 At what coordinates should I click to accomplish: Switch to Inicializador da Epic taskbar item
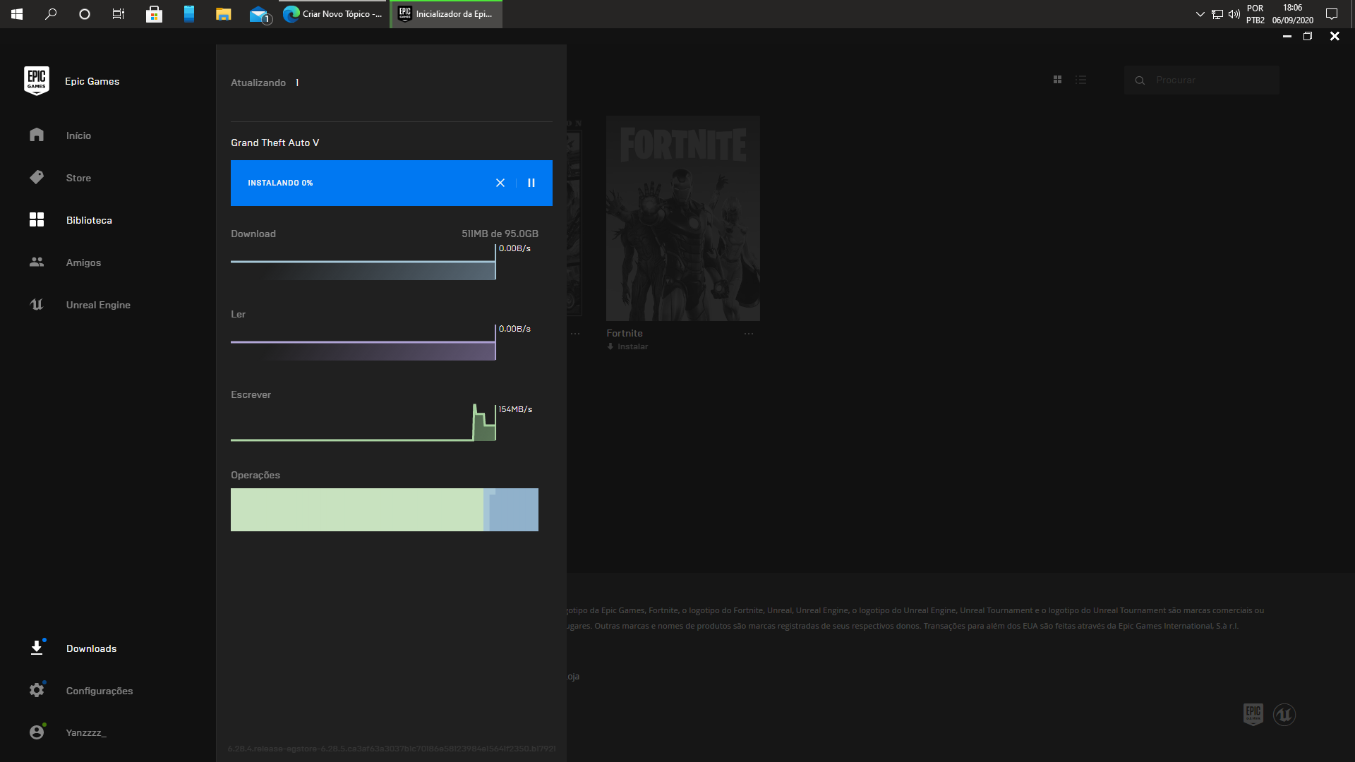[x=446, y=14]
